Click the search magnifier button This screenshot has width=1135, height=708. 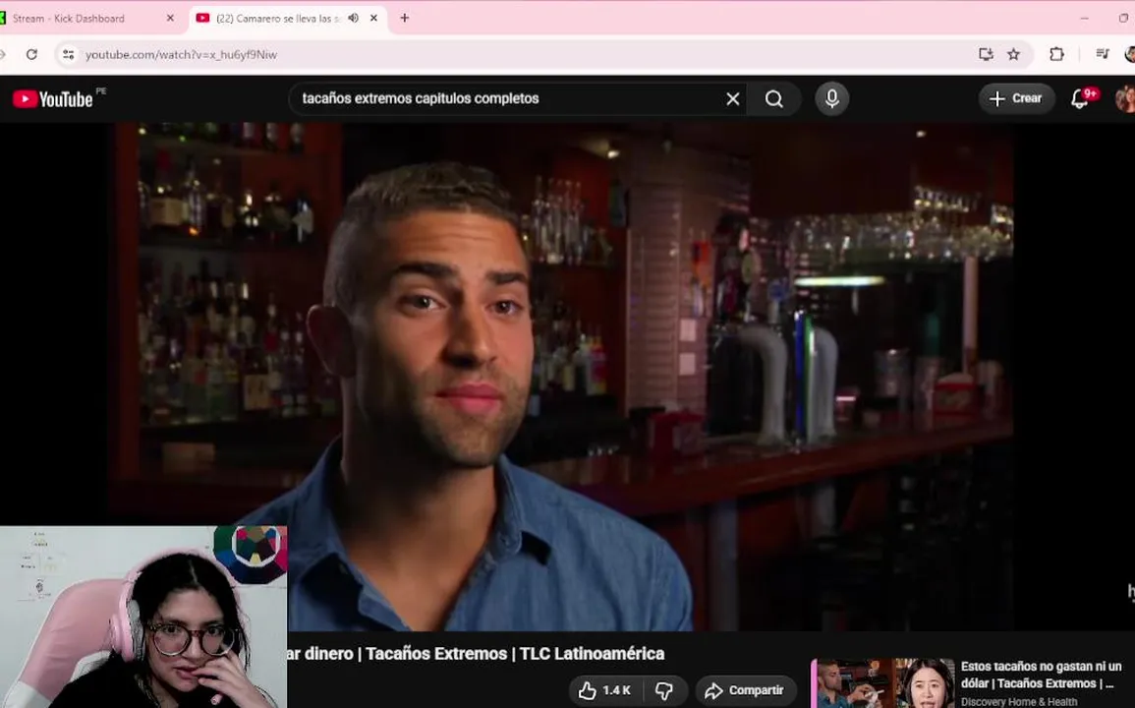773,98
